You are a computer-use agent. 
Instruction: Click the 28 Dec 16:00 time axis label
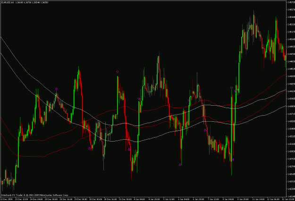click(66, 199)
